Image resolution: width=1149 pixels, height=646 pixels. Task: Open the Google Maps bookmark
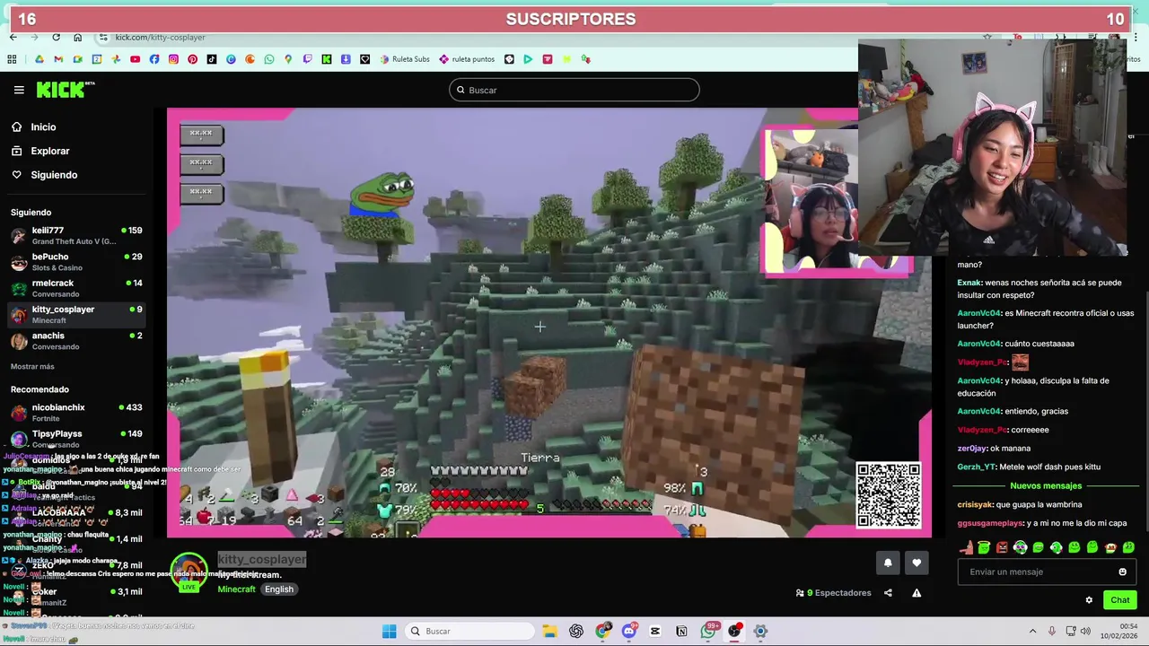288,59
